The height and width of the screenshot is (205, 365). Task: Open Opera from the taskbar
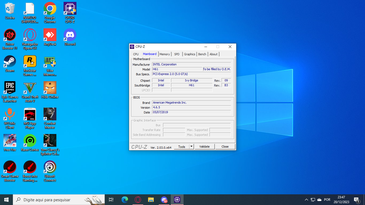pyautogui.click(x=138, y=200)
